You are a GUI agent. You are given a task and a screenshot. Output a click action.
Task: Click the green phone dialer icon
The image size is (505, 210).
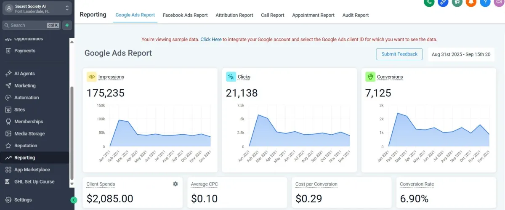[429, 2]
